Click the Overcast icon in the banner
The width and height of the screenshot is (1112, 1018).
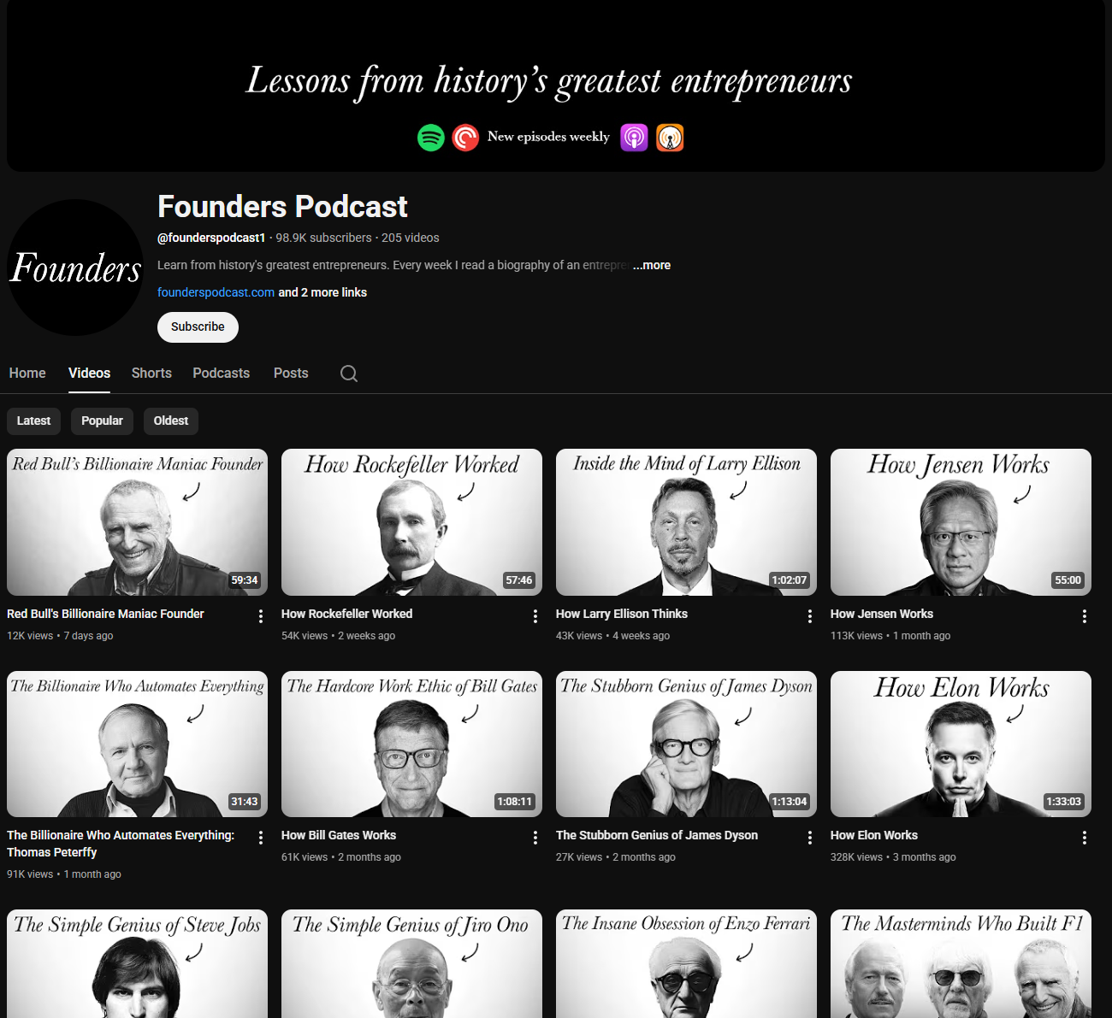(670, 138)
